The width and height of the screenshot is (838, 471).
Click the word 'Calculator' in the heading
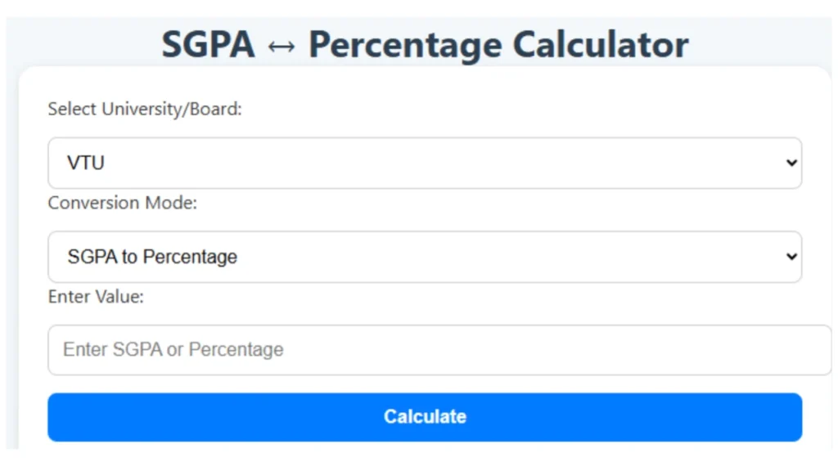point(601,44)
